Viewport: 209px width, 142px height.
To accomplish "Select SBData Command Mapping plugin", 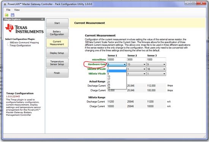I will coord(24,42).
